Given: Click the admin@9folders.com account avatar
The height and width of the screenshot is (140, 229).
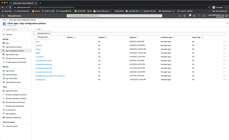Looking at the screenshot, I should (x=226, y=16).
